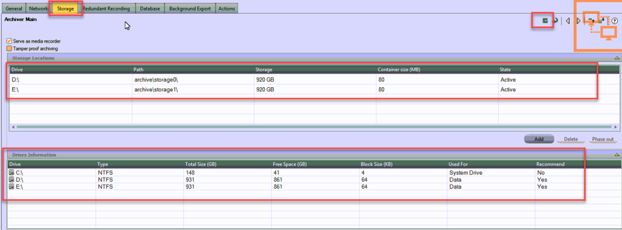Open help with the question mark icon
622x230 pixels.
pyautogui.click(x=615, y=21)
